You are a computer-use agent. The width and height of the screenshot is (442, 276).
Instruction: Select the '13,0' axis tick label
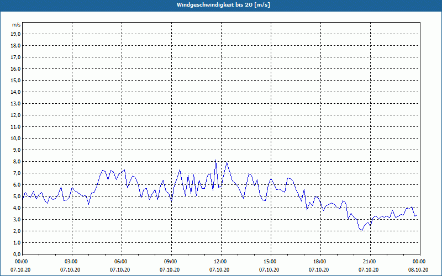pyautogui.click(x=16, y=103)
